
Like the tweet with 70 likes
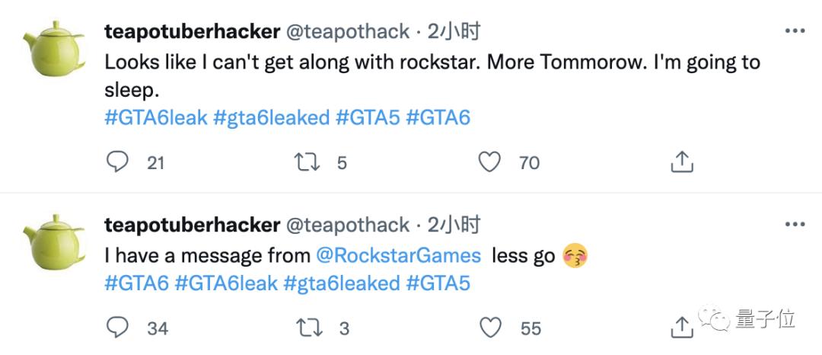(x=489, y=162)
